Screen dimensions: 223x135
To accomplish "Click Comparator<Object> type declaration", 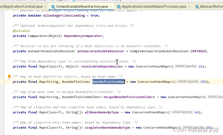I will [x=45, y=36].
